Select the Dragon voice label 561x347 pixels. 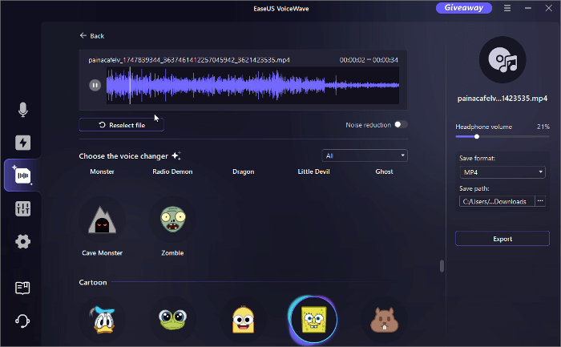click(244, 171)
